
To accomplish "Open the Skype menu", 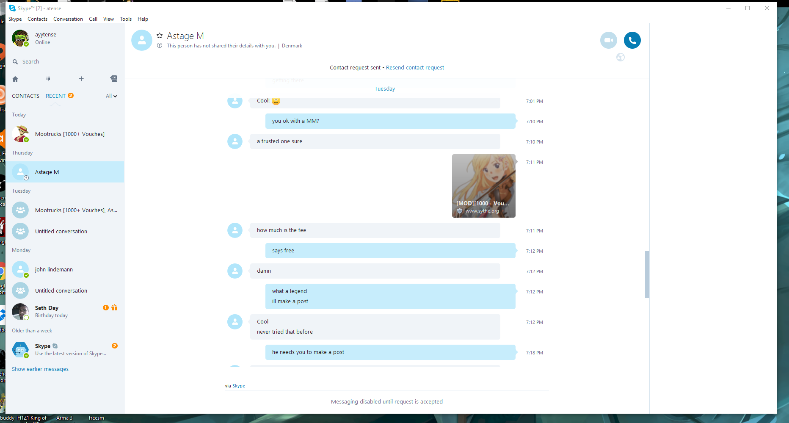I will coord(15,19).
